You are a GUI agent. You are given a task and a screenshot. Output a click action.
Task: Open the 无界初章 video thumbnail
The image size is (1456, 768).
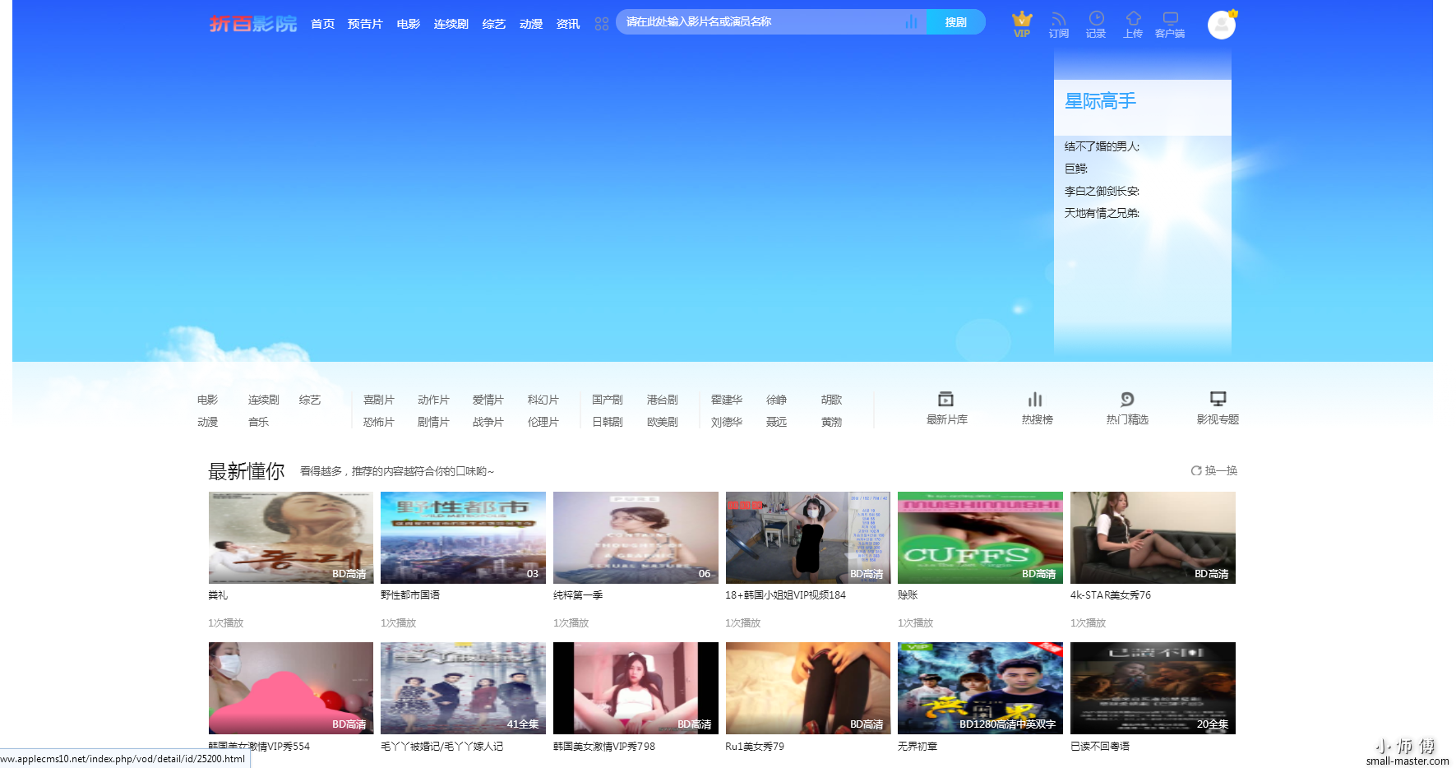tap(980, 688)
